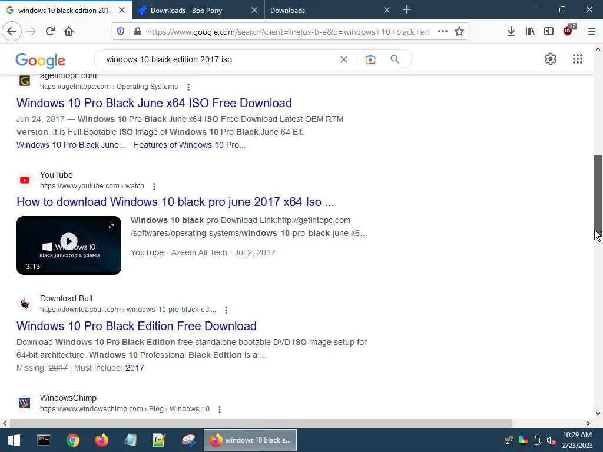Launch Firefox pinned taskbar icon
The width and height of the screenshot is (603, 452).
[x=101, y=440]
